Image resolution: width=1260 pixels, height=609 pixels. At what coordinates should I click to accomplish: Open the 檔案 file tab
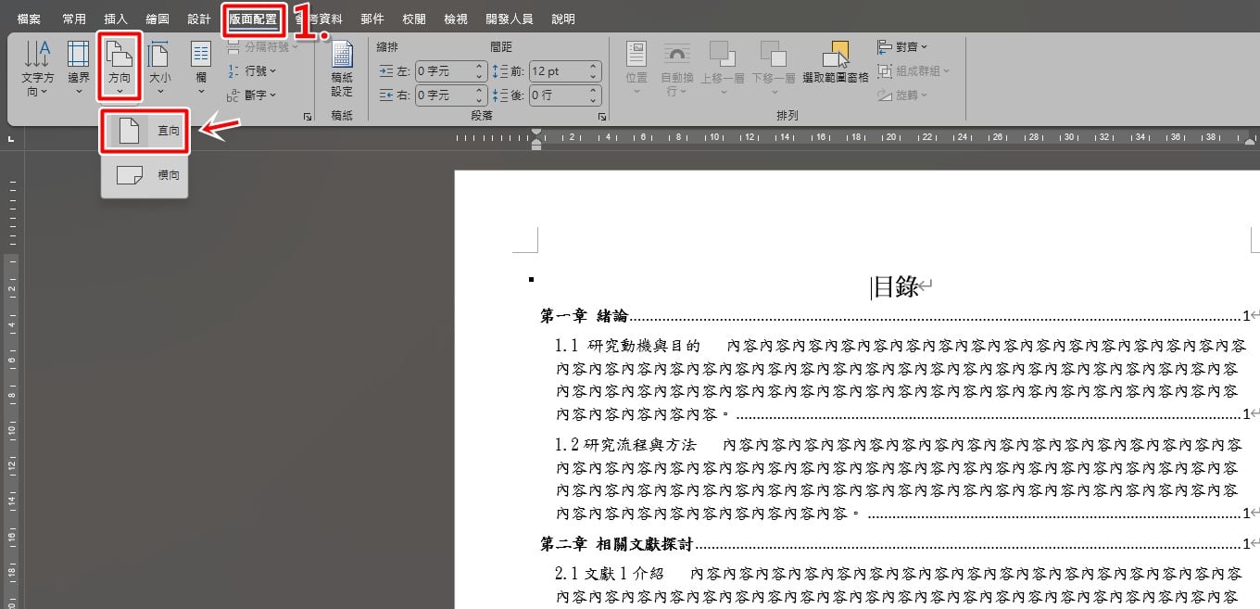29,19
